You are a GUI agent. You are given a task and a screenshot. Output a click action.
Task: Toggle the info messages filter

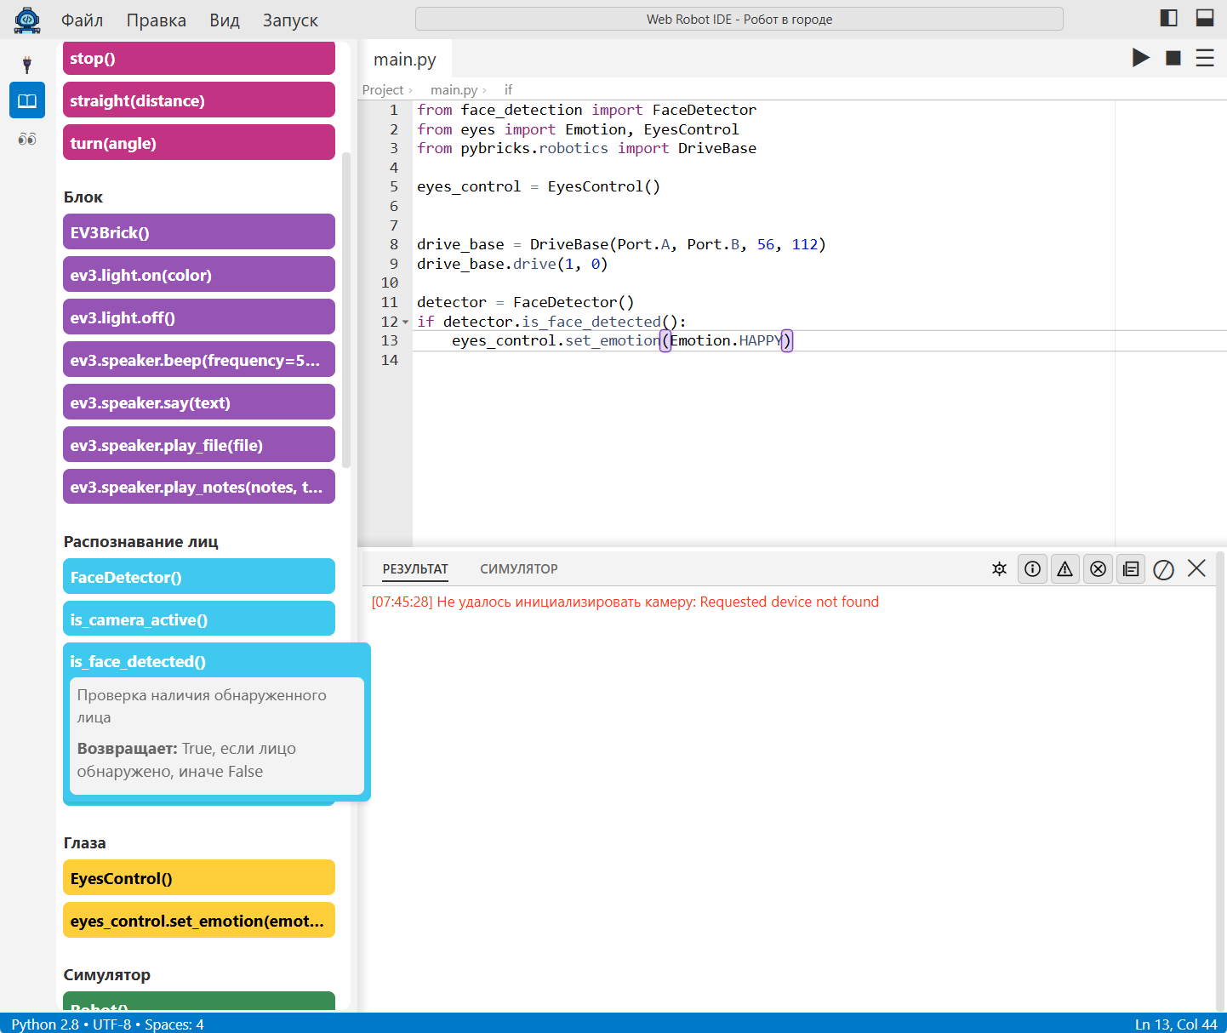coord(1032,568)
